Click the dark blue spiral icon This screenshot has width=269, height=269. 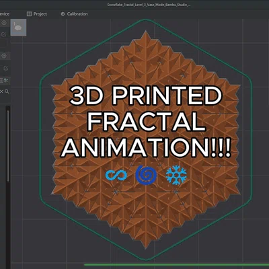(x=146, y=175)
